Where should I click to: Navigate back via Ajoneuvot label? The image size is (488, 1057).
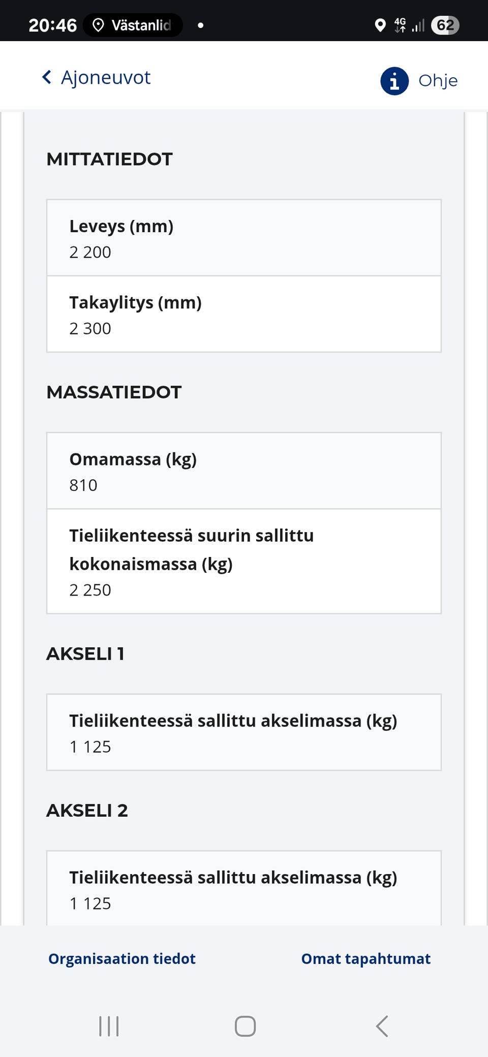[x=106, y=77]
